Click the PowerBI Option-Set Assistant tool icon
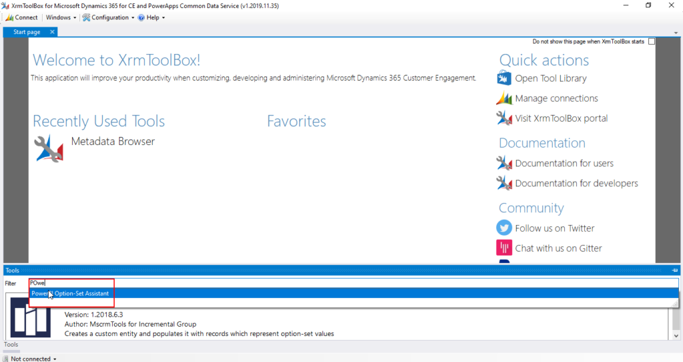Viewport: 683px width, 362px height. 31,317
